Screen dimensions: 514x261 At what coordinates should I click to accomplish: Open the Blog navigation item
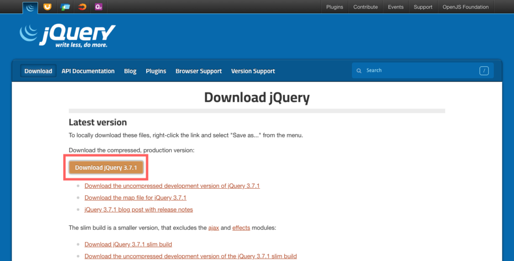pyautogui.click(x=130, y=71)
